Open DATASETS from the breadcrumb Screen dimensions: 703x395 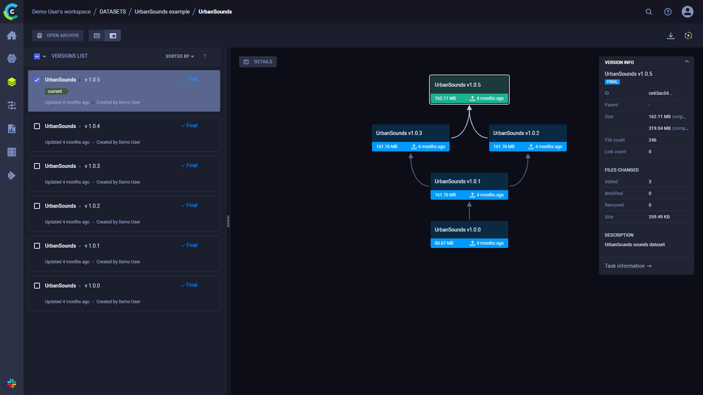[112, 11]
